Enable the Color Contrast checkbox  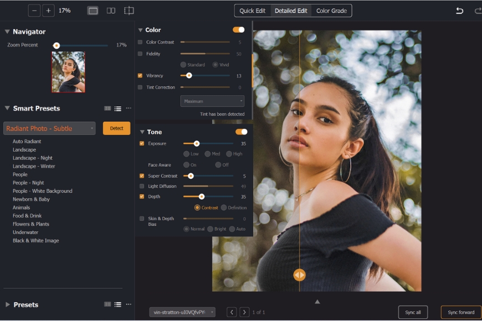[x=140, y=42]
